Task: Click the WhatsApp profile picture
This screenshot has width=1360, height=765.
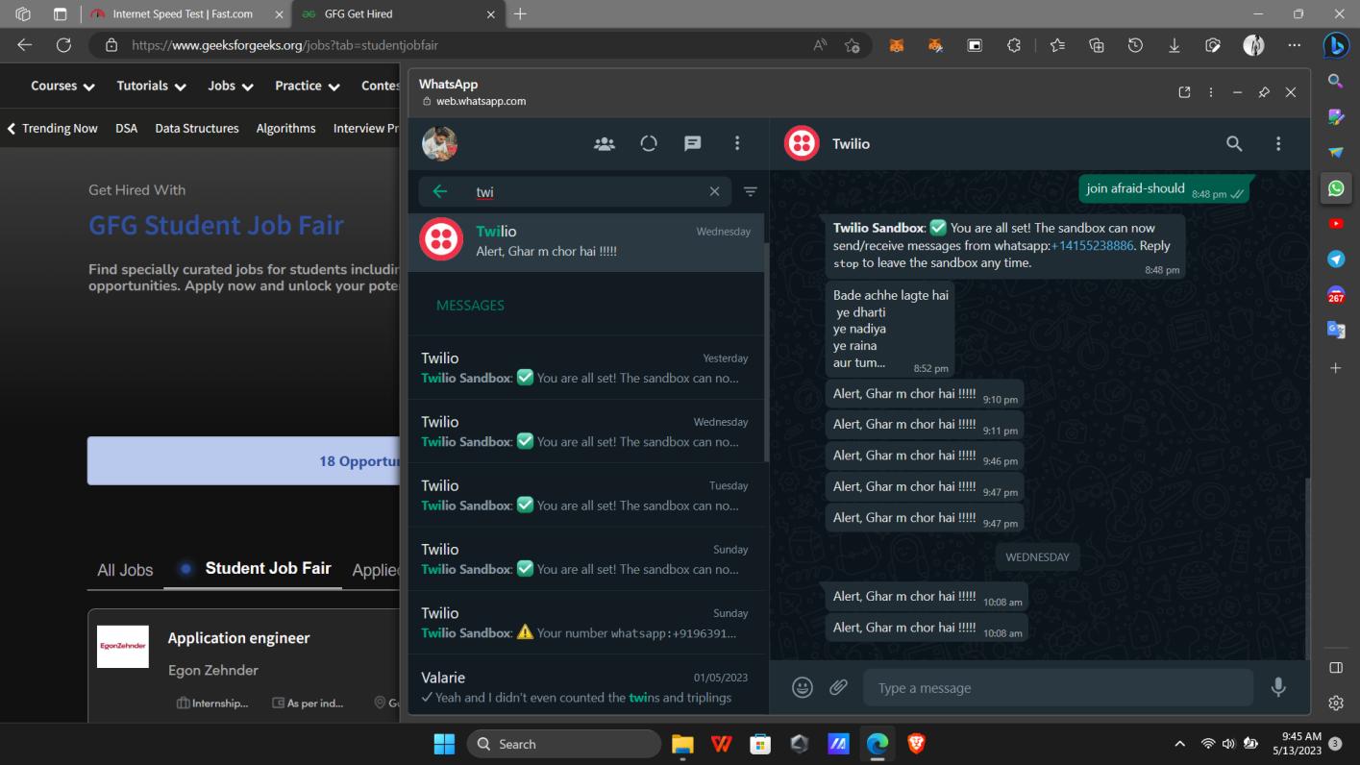Action: coord(439,144)
